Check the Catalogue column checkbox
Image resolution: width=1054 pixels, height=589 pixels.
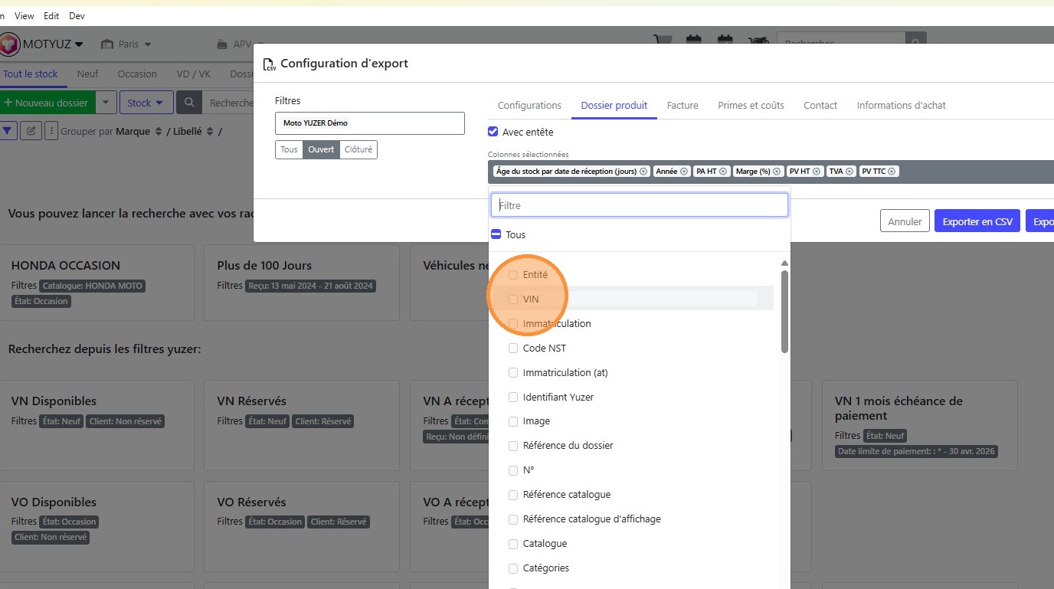pos(513,544)
